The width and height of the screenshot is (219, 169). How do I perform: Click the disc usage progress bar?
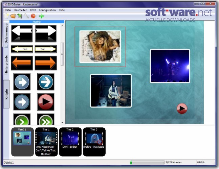pyautogui.click(x=147, y=163)
